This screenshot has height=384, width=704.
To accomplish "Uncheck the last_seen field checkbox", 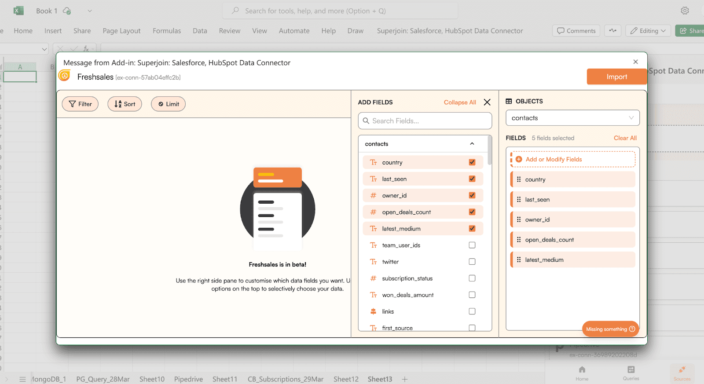I will [x=472, y=179].
